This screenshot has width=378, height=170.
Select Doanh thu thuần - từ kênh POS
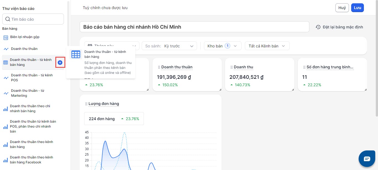[x=32, y=78]
